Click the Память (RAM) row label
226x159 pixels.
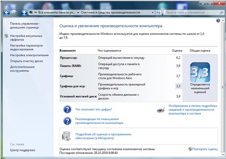pyautogui.click(x=71, y=66)
